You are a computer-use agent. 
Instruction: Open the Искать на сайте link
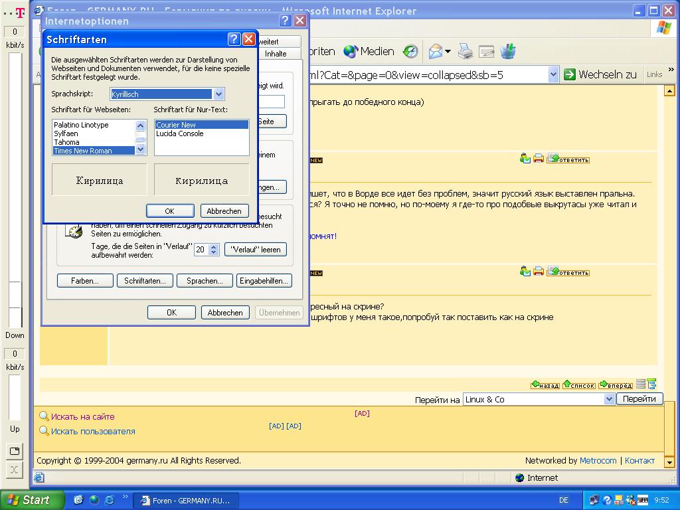coord(83,417)
